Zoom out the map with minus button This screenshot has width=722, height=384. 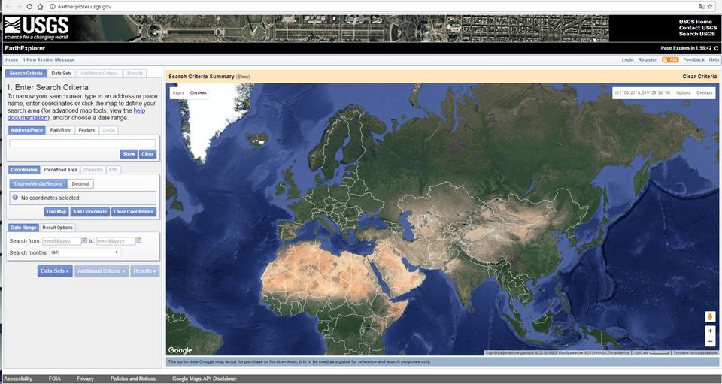click(710, 341)
